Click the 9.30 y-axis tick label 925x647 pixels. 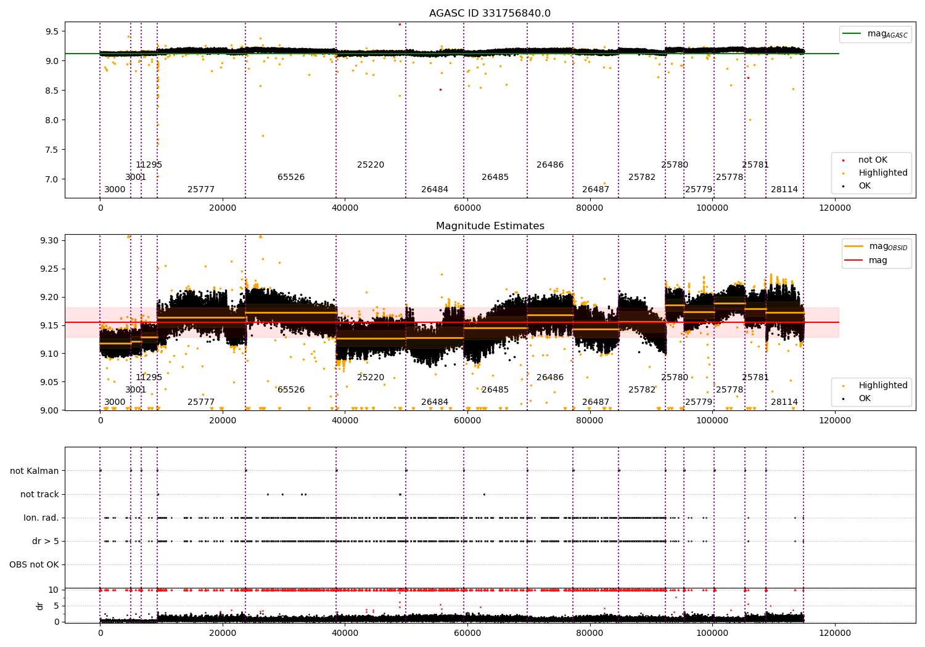tap(50, 240)
